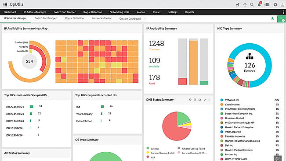Open the settings gear icon
This screenshot has height=161, width=286.
[275, 4]
